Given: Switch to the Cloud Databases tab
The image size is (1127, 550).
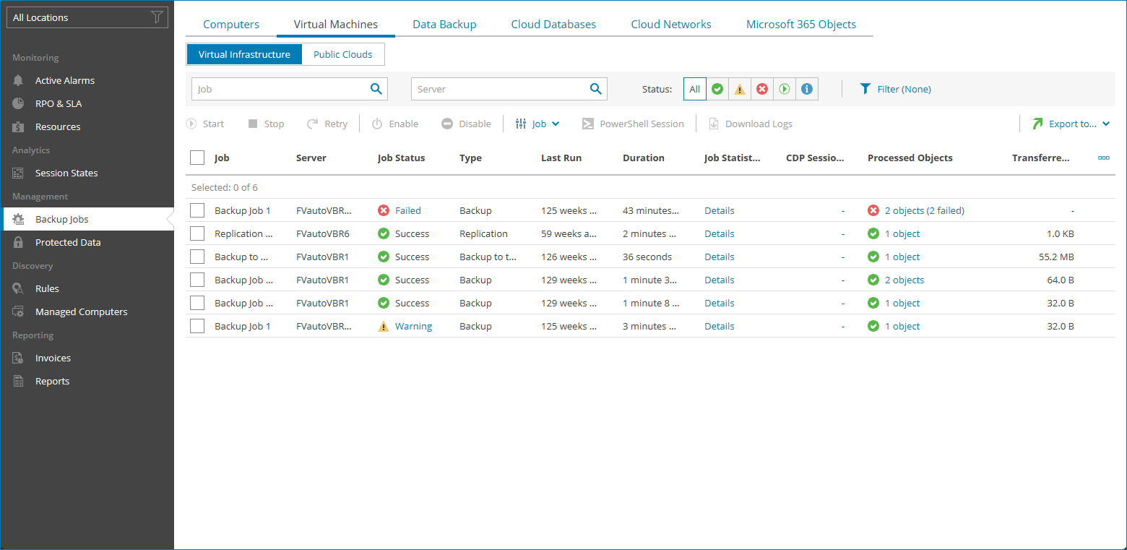Looking at the screenshot, I should pyautogui.click(x=553, y=24).
